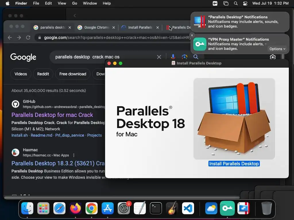The image size is (294, 220).
Task: Open Haxmac result options three dots
Action: point(74,155)
